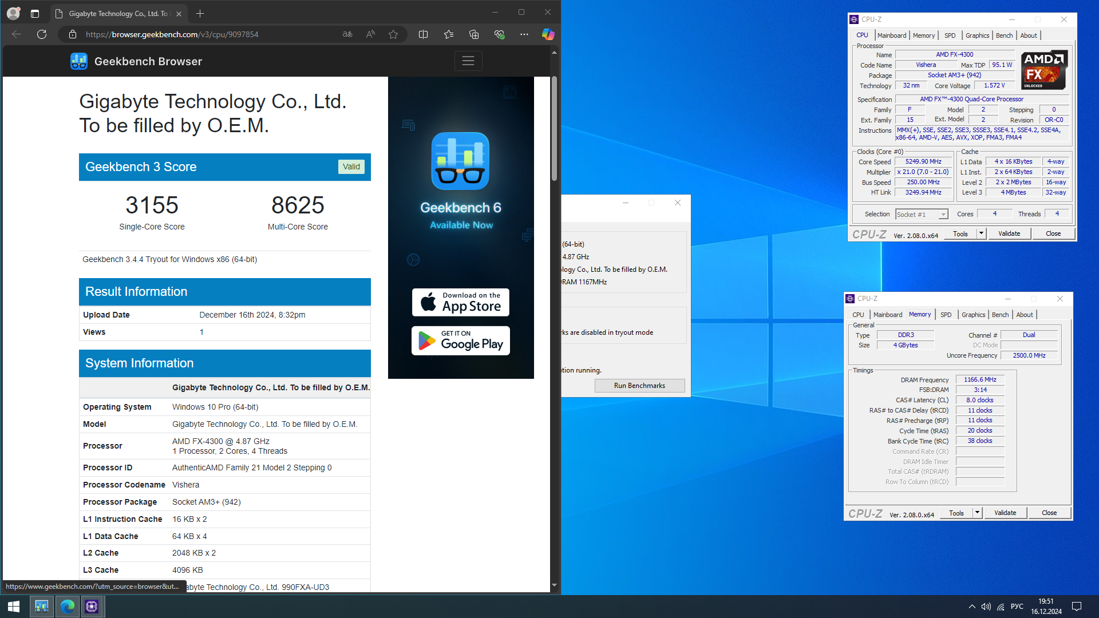Image resolution: width=1099 pixels, height=618 pixels.
Task: Open the Geekbench app taskbar icon
Action: [x=41, y=607]
